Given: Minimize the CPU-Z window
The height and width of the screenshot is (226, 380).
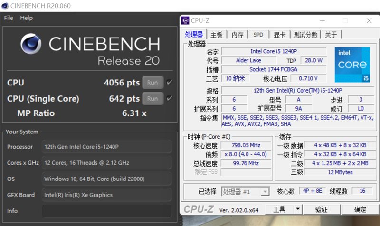Looking at the screenshot, I should click(323, 21).
